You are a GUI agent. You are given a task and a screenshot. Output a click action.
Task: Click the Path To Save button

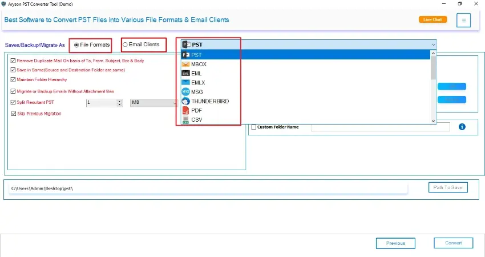point(447,187)
